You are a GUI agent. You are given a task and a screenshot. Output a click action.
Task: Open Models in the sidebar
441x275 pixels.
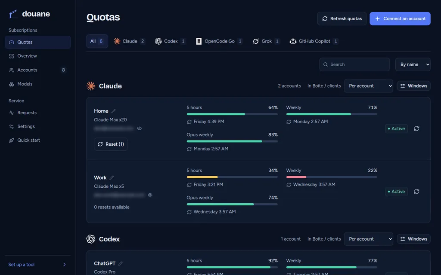pyautogui.click(x=38, y=84)
